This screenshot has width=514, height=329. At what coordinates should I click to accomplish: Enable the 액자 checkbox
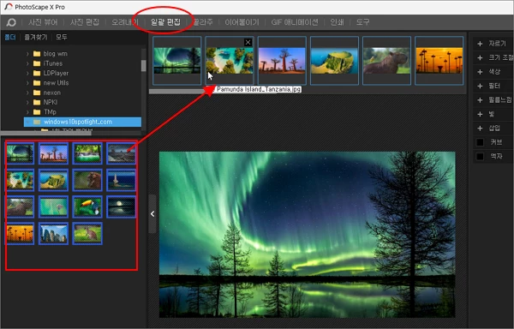pos(480,156)
